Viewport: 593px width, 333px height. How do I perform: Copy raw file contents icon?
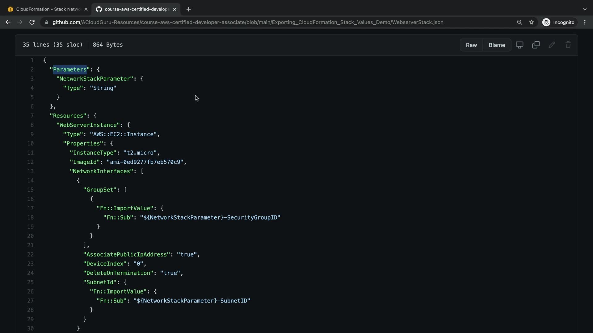click(x=536, y=45)
